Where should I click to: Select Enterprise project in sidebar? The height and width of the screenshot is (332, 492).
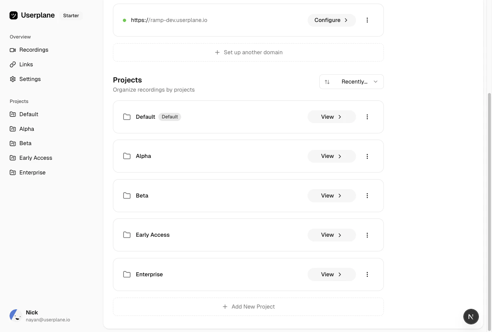[x=32, y=173]
